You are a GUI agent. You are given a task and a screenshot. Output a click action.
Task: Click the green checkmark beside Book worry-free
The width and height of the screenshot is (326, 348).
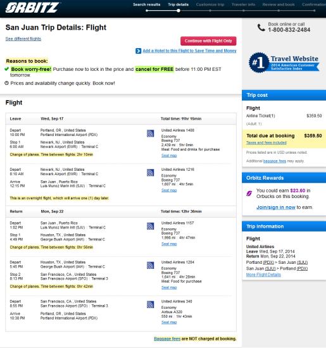click(x=7, y=69)
